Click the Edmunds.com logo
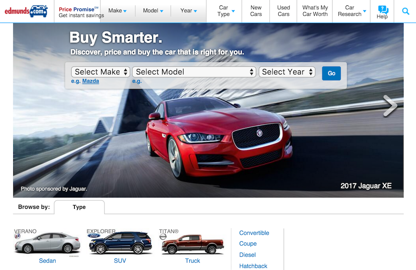 tap(26, 11)
